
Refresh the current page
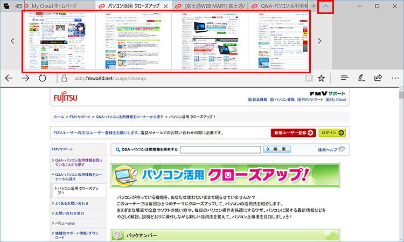click(43, 78)
